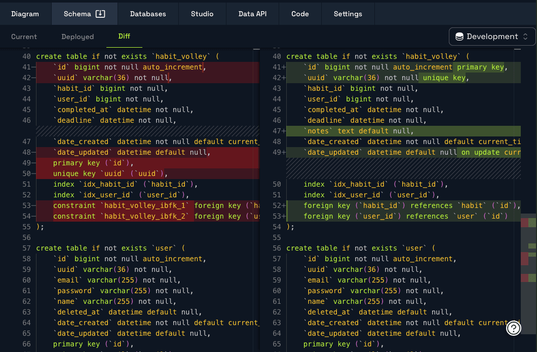Image resolution: width=537 pixels, height=352 pixels.
Task: Click left pane line number 40
Action: (26, 56)
